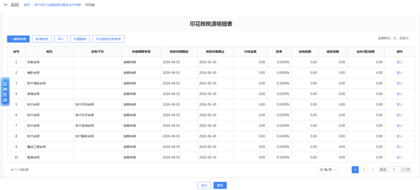The image size is (420, 190).
Task: Open 财产和行为税税源采集及合并申报 breadcrumb link
Action: tap(58, 5)
